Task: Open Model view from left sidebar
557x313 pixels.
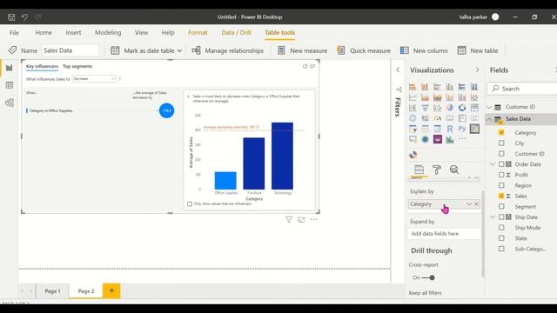Action: tap(10, 103)
